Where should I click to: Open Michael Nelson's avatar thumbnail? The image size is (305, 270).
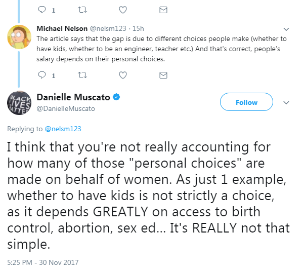(x=19, y=37)
